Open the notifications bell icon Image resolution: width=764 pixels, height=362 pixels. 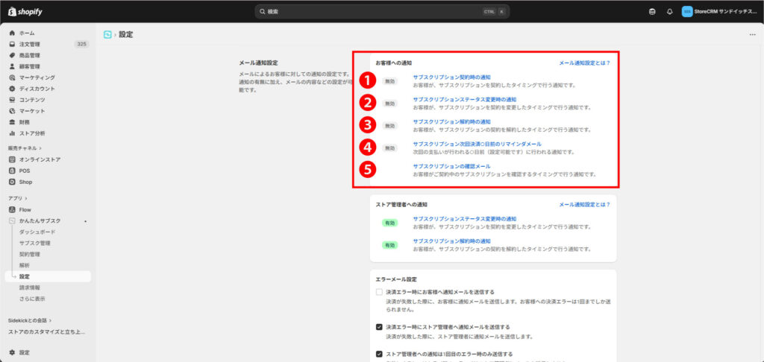click(669, 12)
